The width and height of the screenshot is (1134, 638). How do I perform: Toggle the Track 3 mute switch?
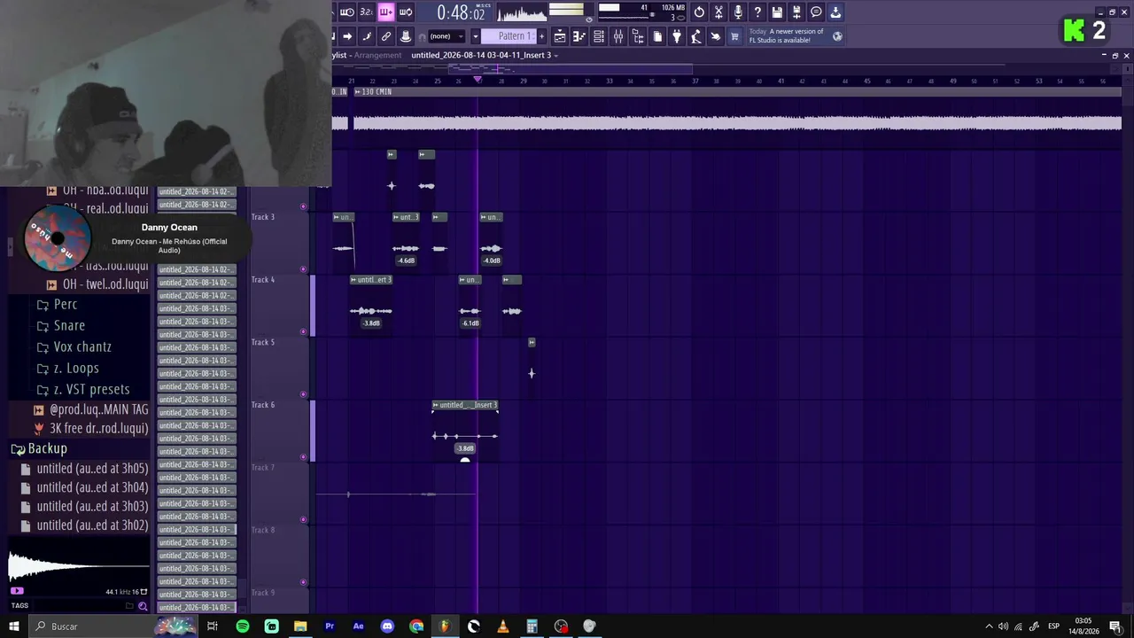[x=304, y=269]
